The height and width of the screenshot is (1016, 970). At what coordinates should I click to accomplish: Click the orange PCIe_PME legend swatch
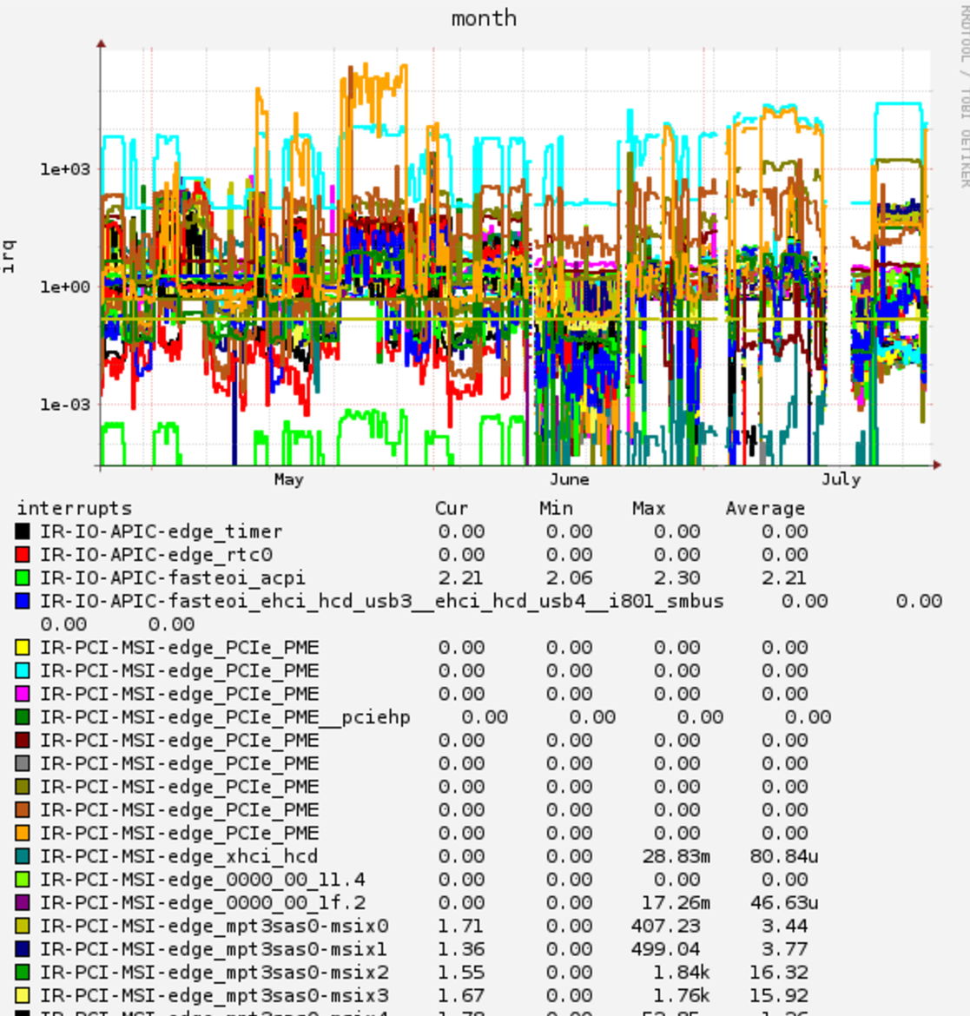(x=23, y=833)
